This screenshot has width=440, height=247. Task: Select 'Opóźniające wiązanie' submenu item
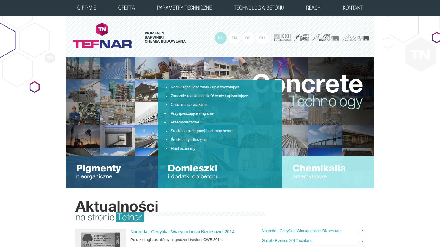tap(189, 105)
